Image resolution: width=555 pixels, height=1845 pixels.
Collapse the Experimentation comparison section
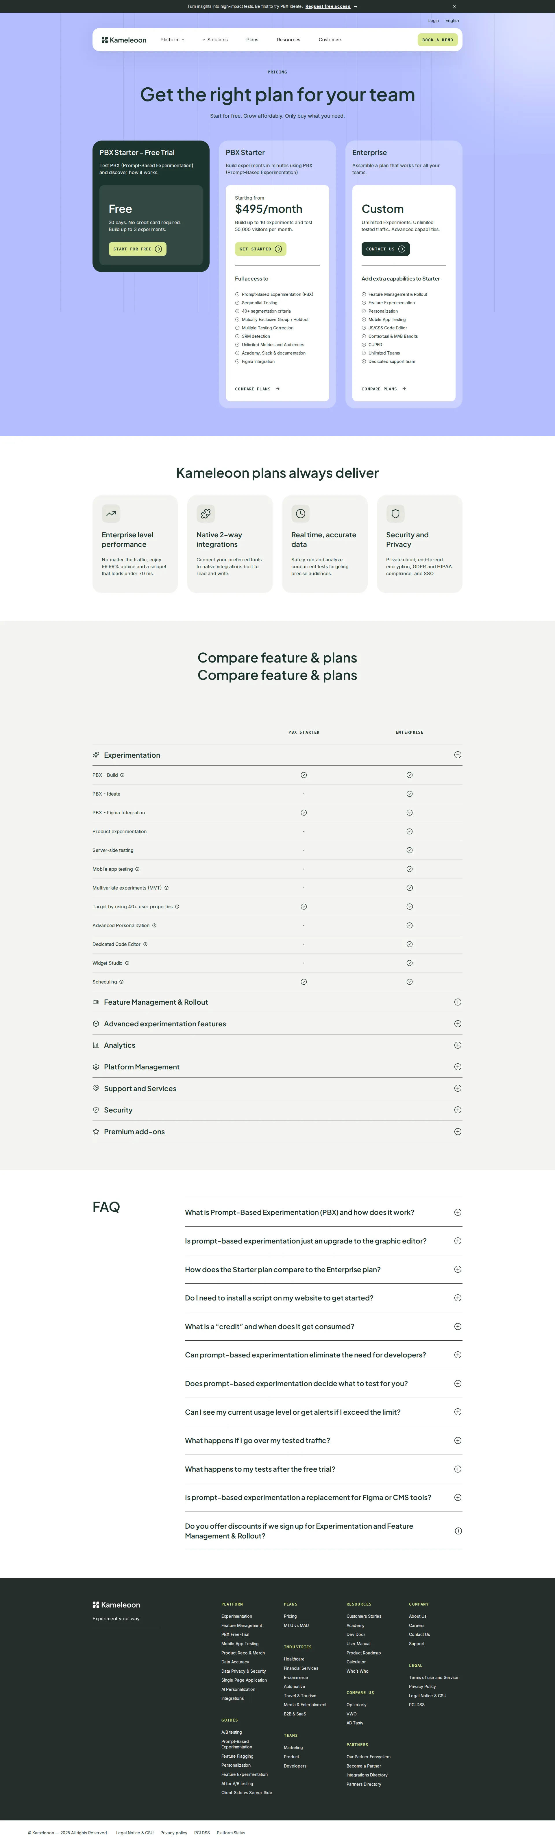tap(458, 754)
